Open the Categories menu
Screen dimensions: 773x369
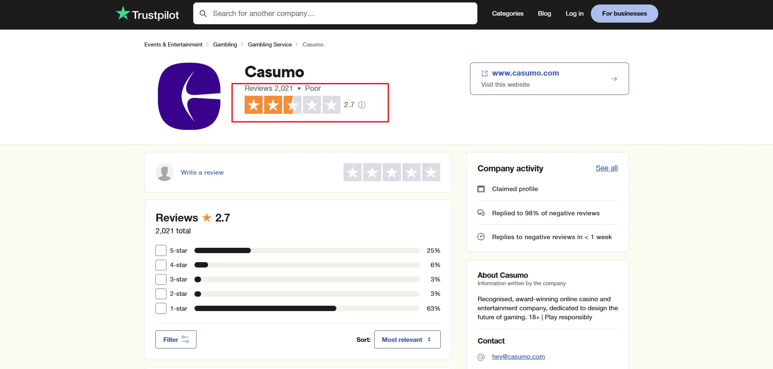pos(507,14)
